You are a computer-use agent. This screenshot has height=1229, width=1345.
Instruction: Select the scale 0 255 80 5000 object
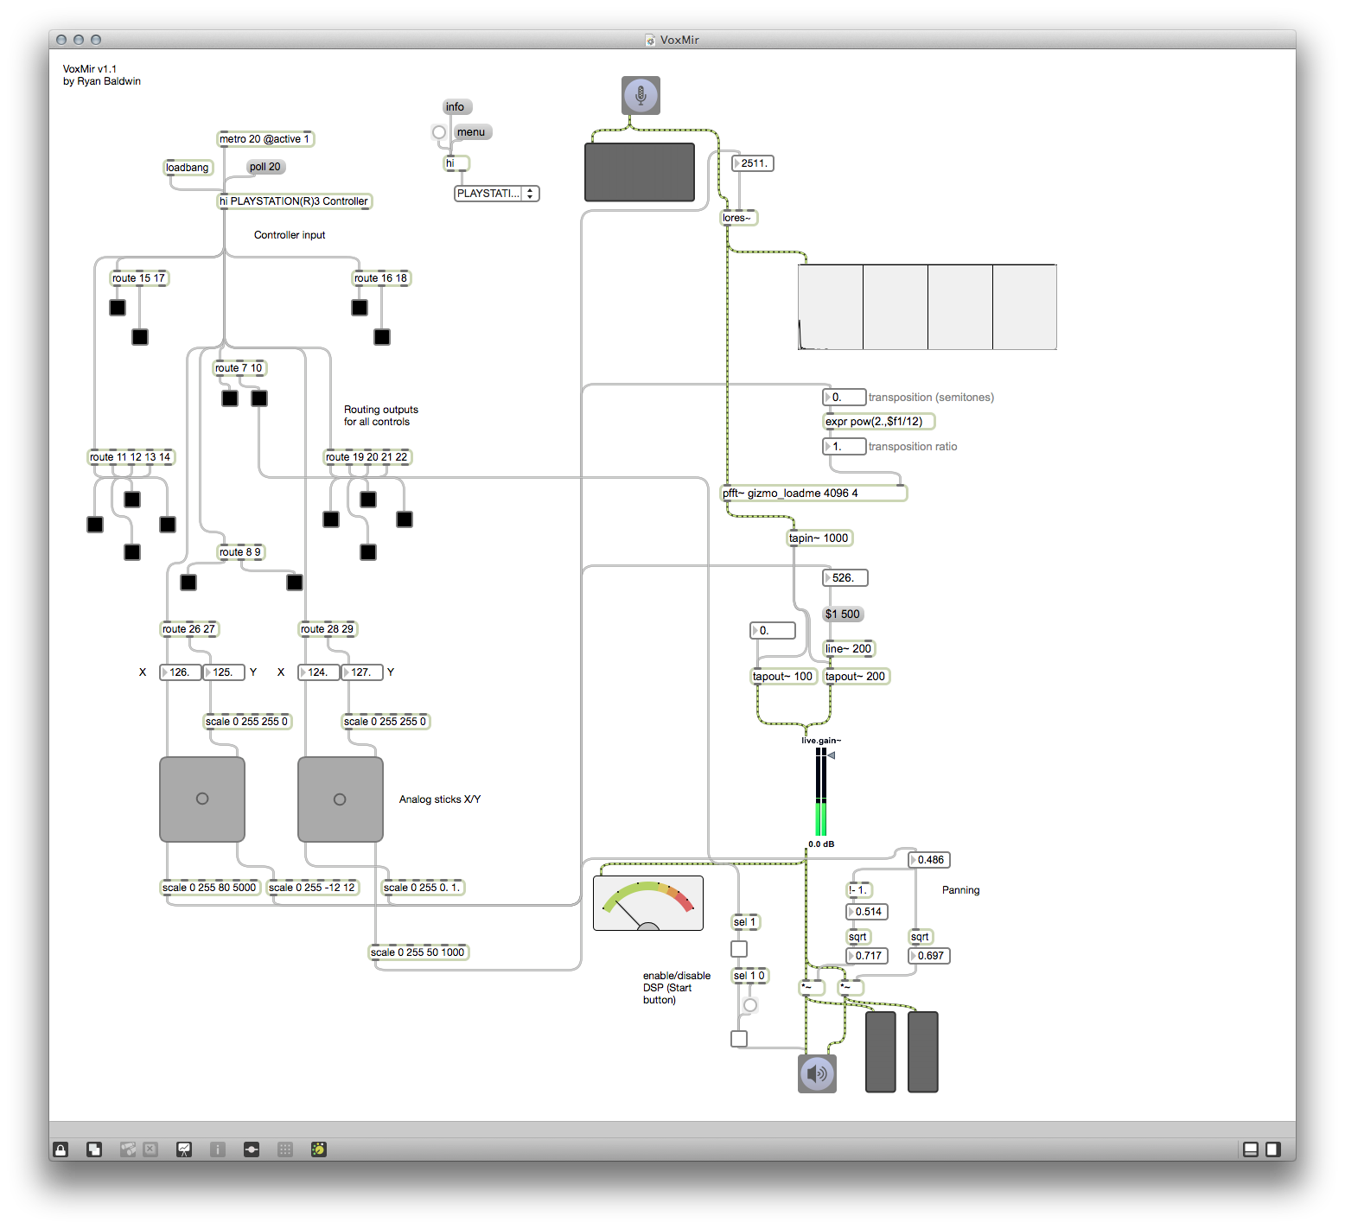pos(210,888)
